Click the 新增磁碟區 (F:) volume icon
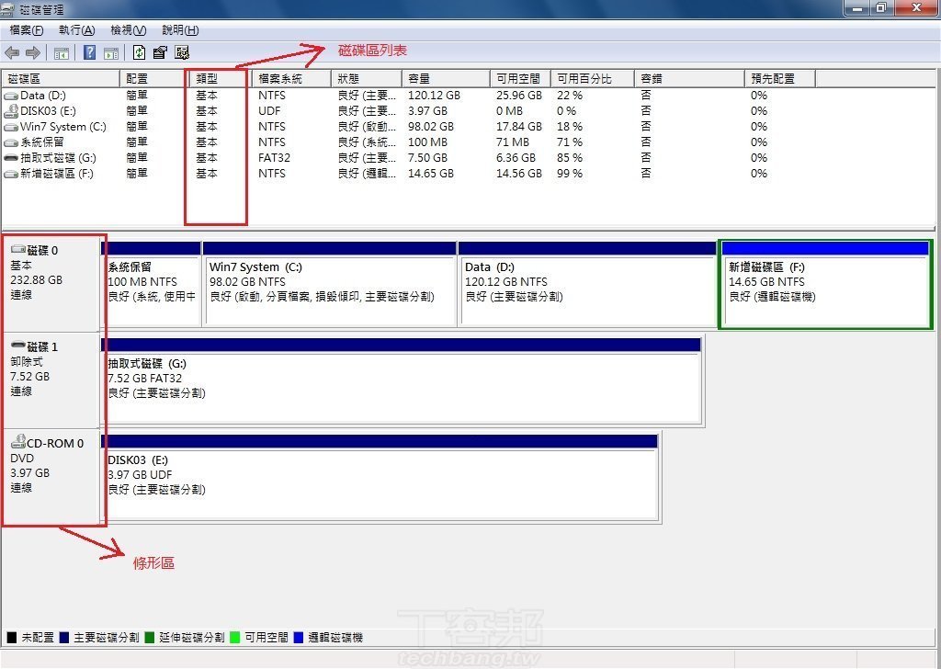Viewport: 941px width, 669px height. pyautogui.click(x=11, y=174)
